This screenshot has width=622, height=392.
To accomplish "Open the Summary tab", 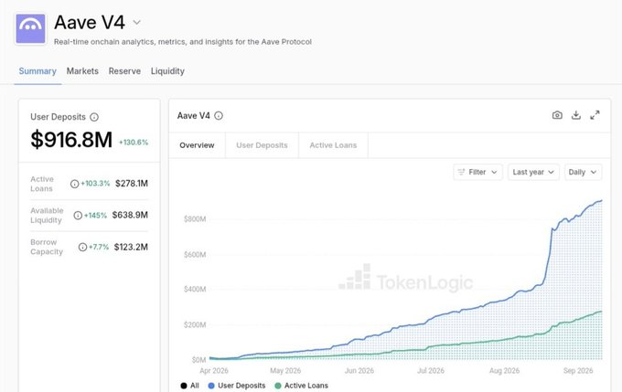I will tap(38, 71).
